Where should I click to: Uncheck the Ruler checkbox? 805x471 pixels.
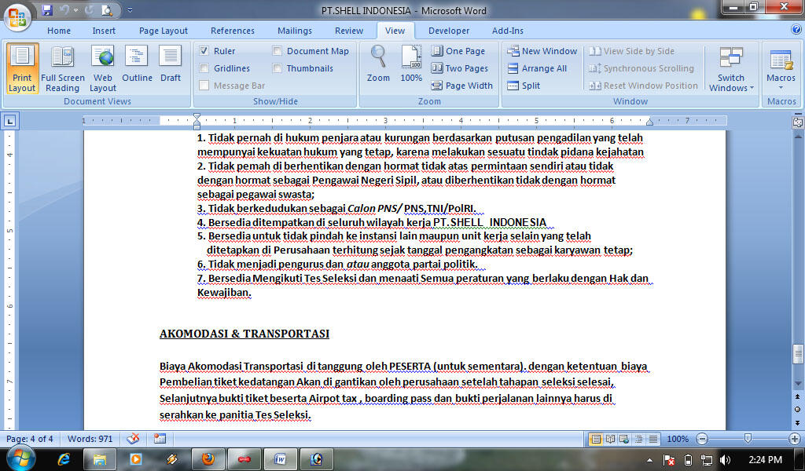(x=204, y=51)
